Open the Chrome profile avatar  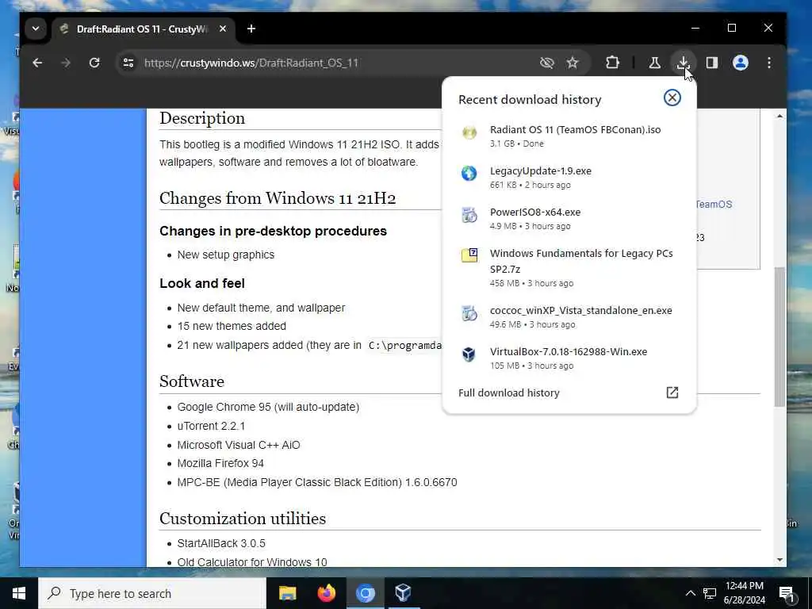click(741, 63)
